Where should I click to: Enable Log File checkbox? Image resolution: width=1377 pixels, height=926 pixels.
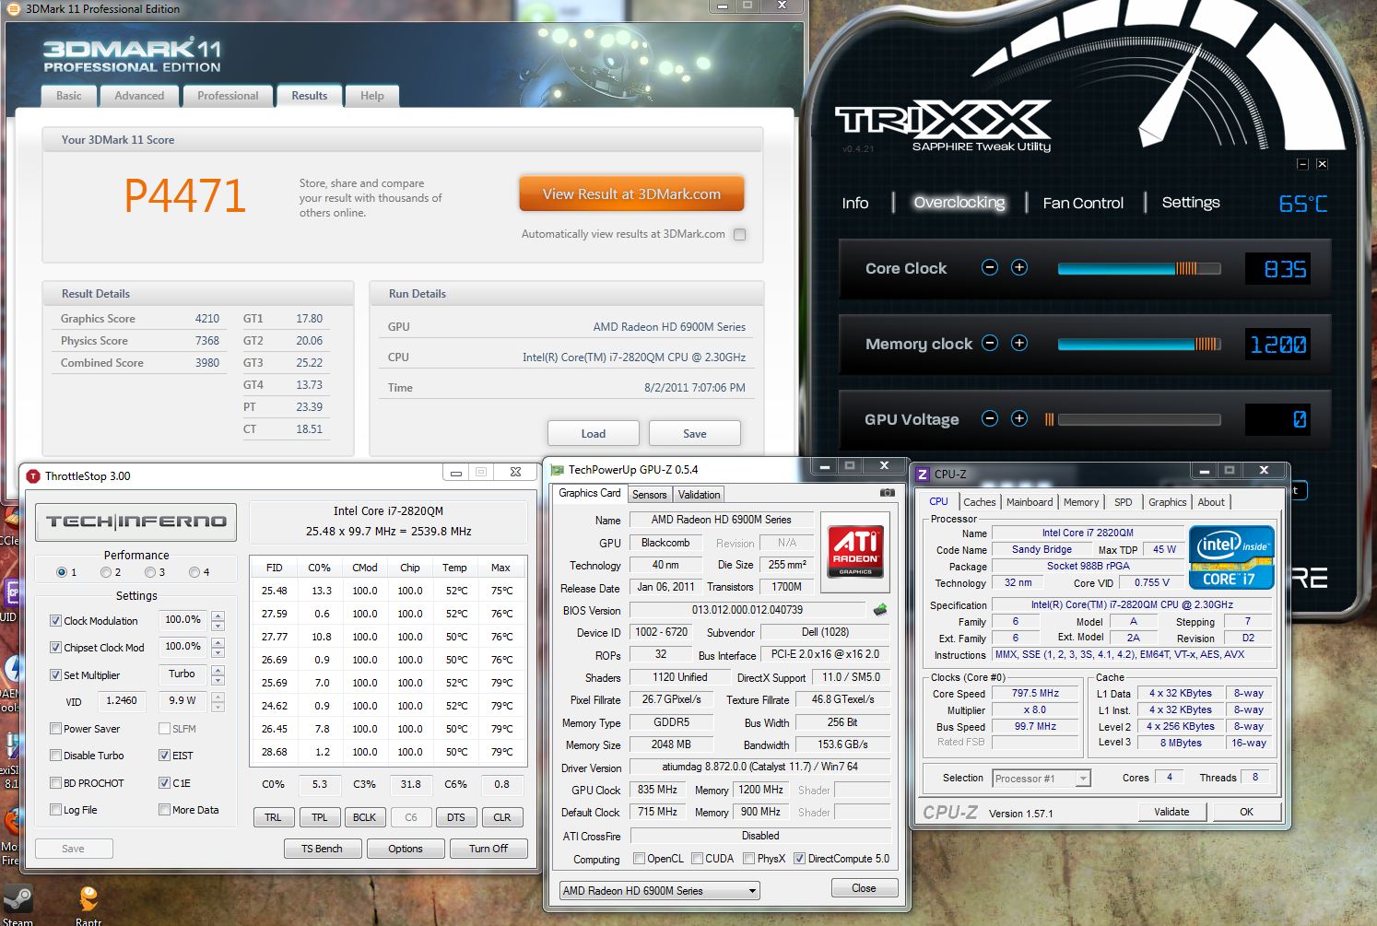(56, 810)
